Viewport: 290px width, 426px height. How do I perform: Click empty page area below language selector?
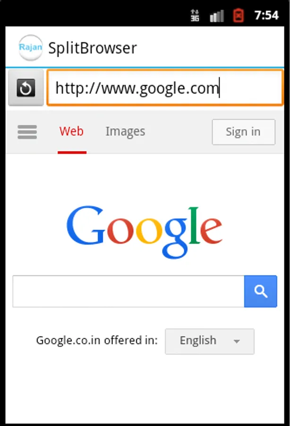click(145, 389)
